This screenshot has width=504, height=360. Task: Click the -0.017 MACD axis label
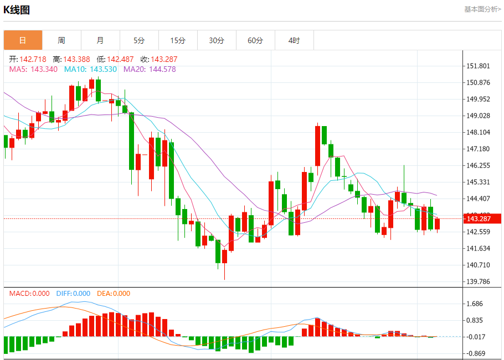(x=475, y=337)
